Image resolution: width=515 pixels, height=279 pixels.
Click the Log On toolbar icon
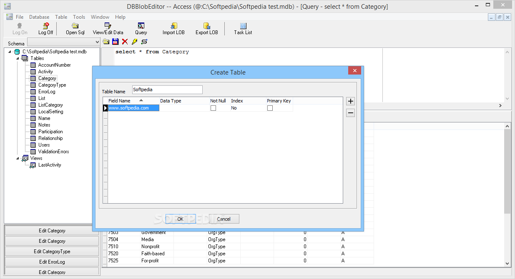[x=20, y=26]
